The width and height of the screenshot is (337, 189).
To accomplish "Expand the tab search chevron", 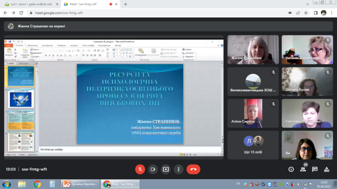I will pos(308,4).
